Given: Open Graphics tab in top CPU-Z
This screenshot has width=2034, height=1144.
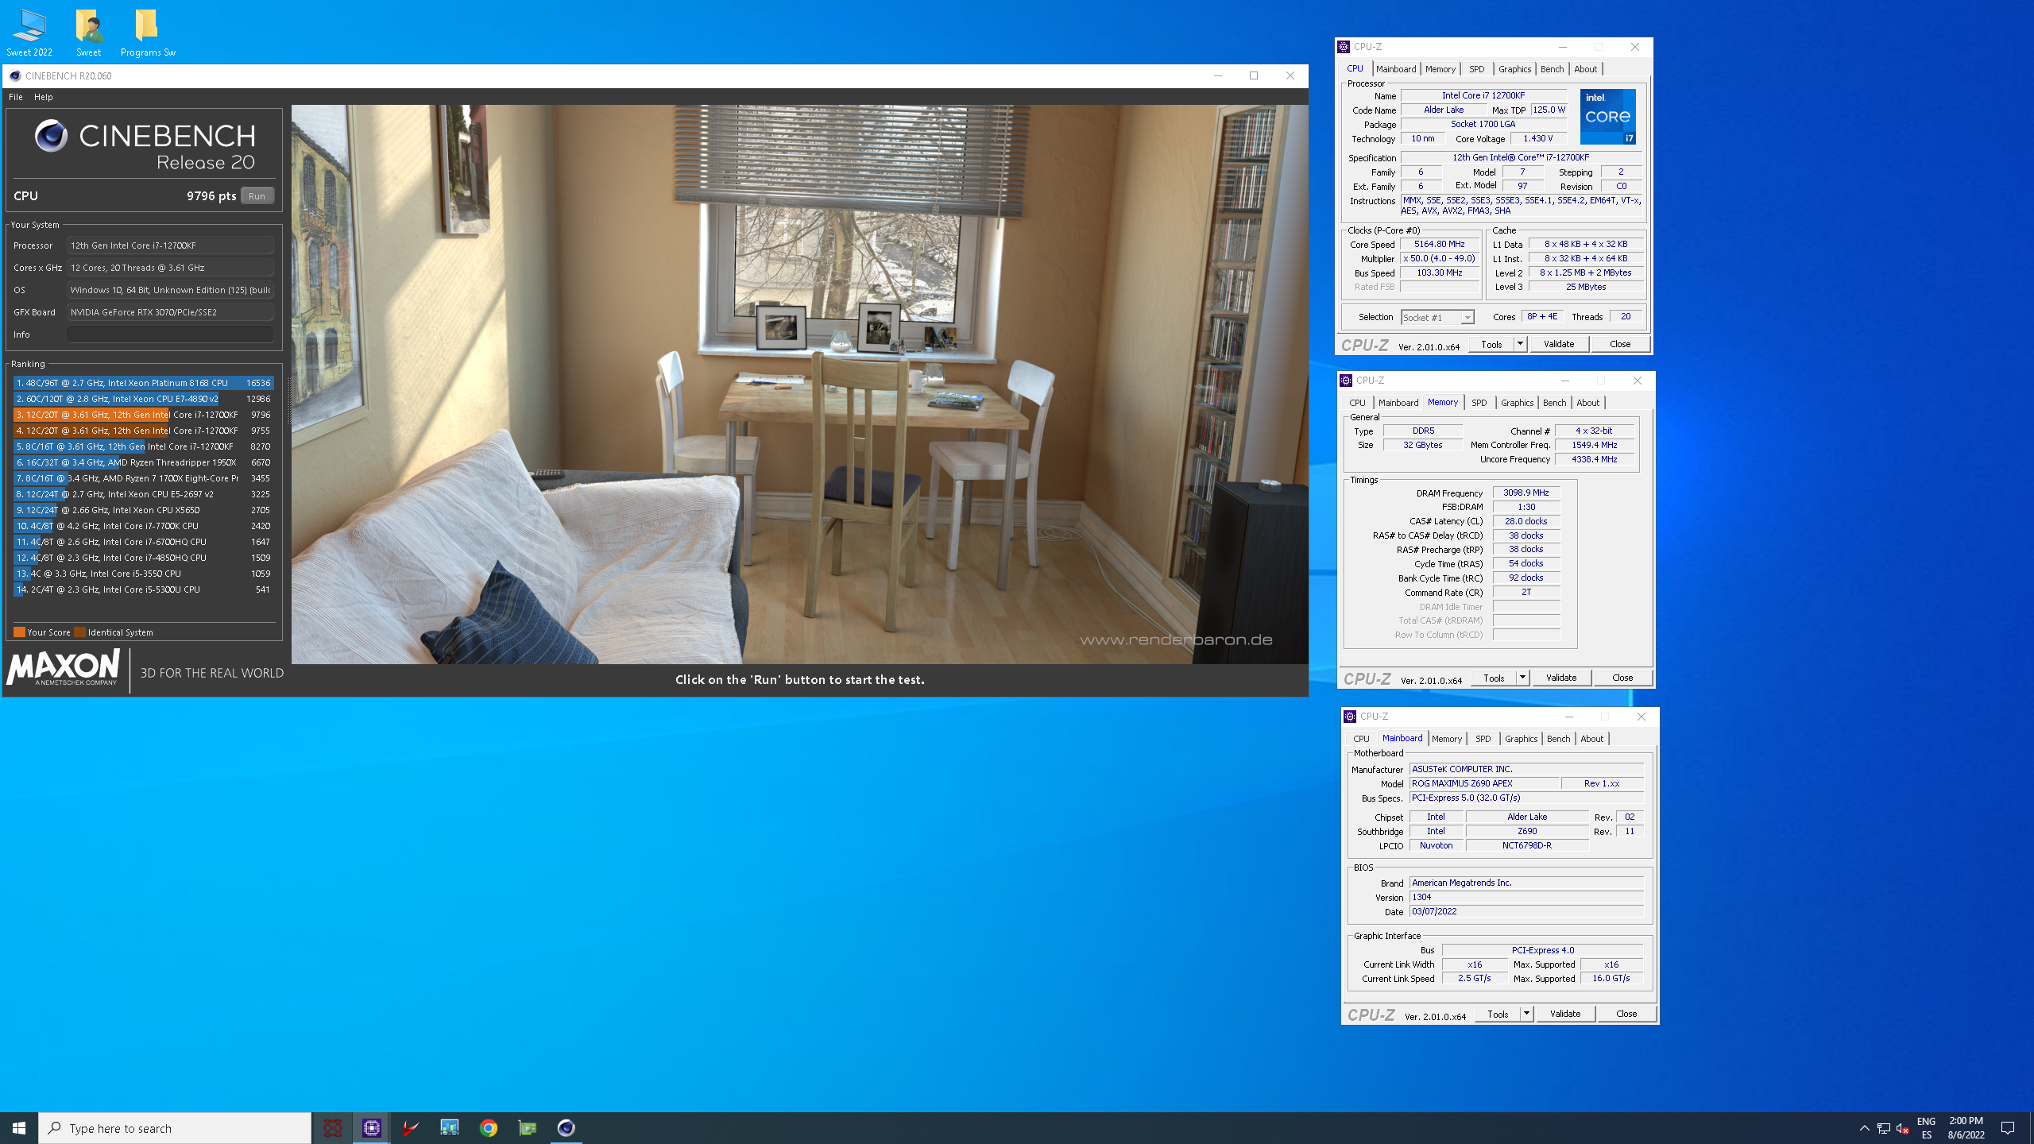Looking at the screenshot, I should tap(1514, 69).
